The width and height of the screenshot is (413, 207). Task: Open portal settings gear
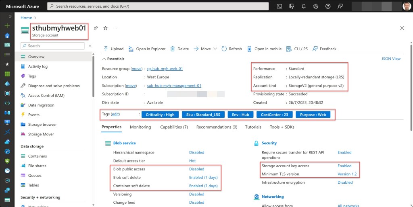[x=316, y=6]
